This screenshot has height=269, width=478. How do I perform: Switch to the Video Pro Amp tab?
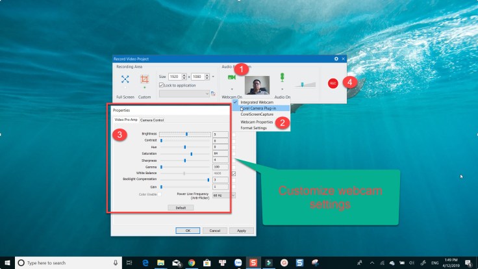[x=126, y=120]
